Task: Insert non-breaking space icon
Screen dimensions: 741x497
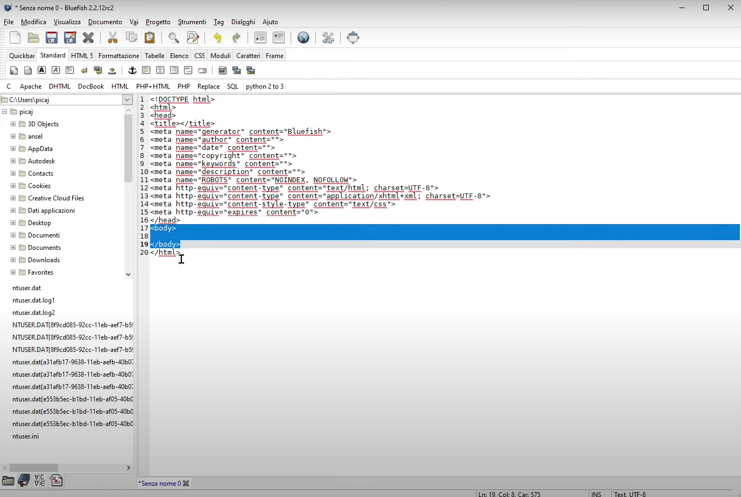Action: [x=112, y=70]
